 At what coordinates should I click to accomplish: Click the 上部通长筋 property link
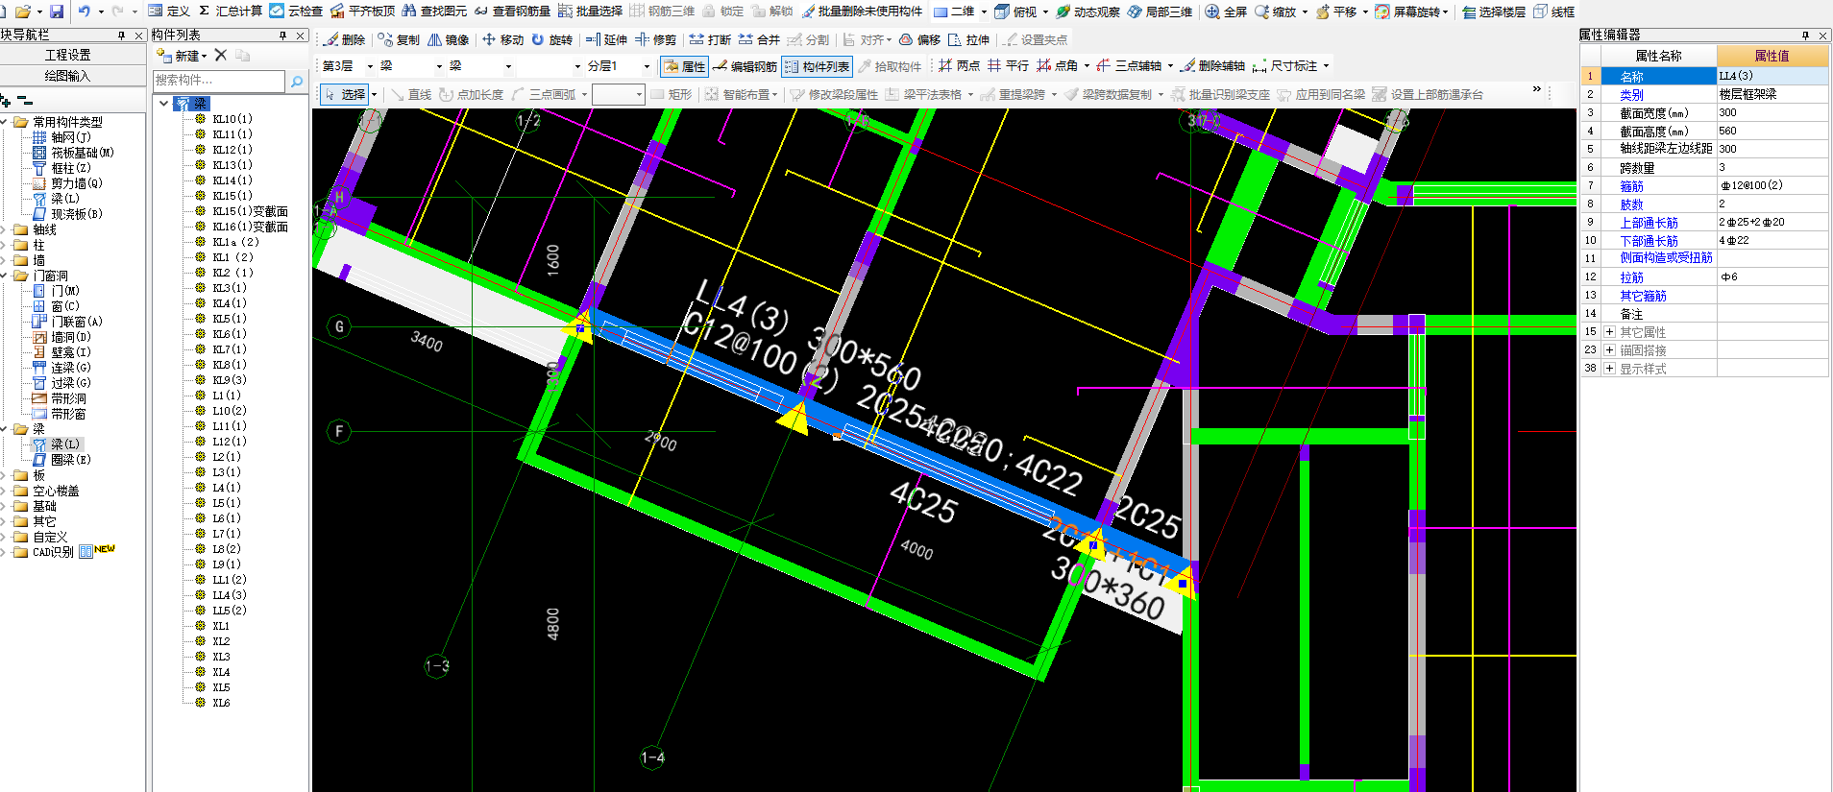1649,223
